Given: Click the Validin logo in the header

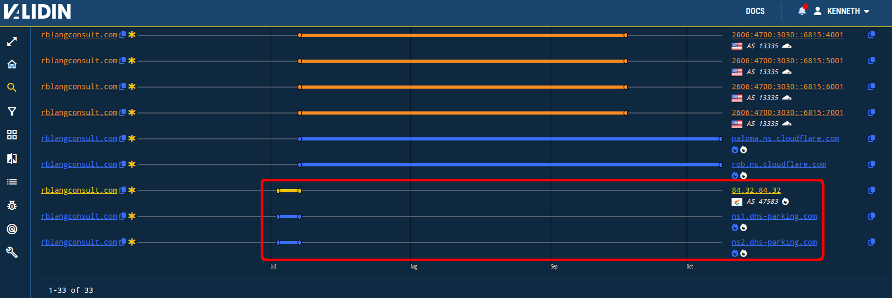Looking at the screenshot, I should (x=37, y=11).
